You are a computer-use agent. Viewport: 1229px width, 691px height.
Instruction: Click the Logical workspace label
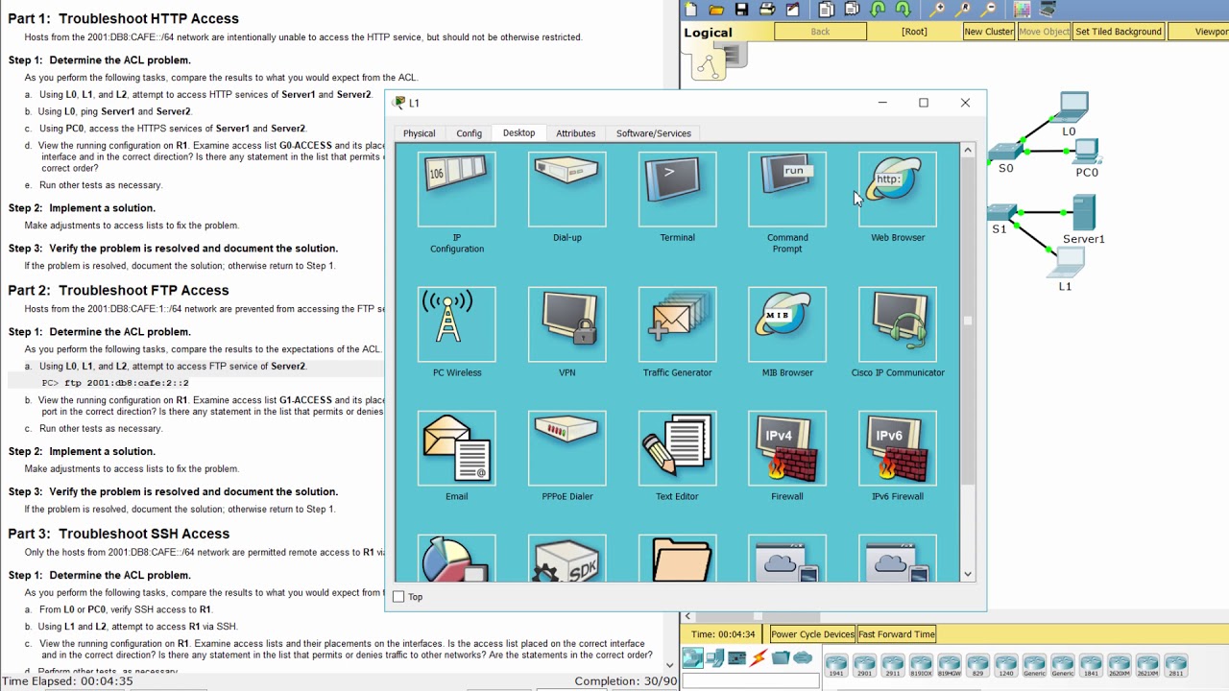[708, 33]
